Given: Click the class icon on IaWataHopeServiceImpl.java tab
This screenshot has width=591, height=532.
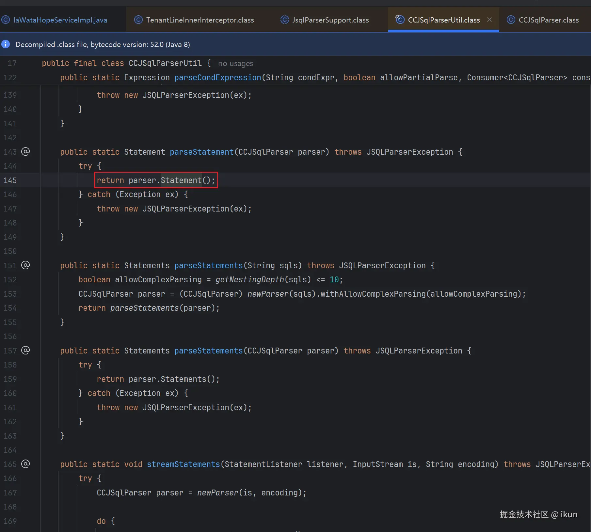Looking at the screenshot, I should click(6, 20).
